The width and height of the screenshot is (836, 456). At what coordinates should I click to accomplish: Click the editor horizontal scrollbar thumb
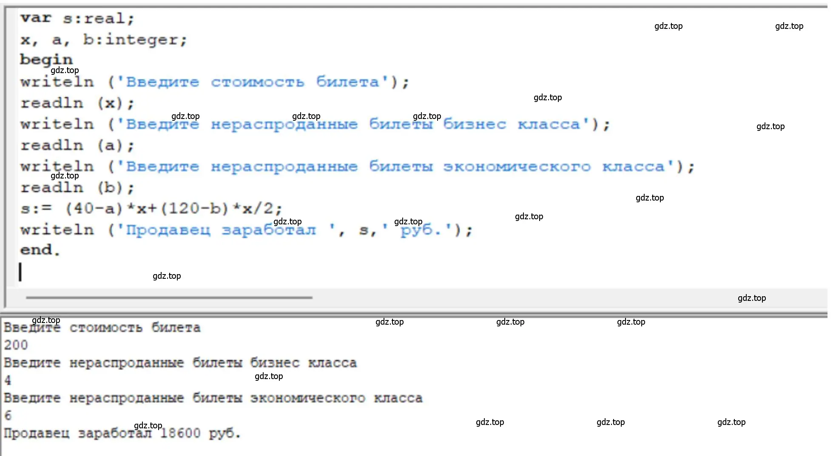tap(169, 297)
